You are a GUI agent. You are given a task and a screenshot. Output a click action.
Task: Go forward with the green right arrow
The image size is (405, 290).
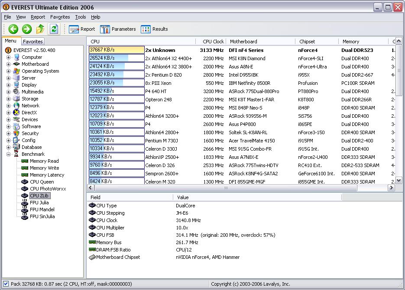tap(26, 29)
